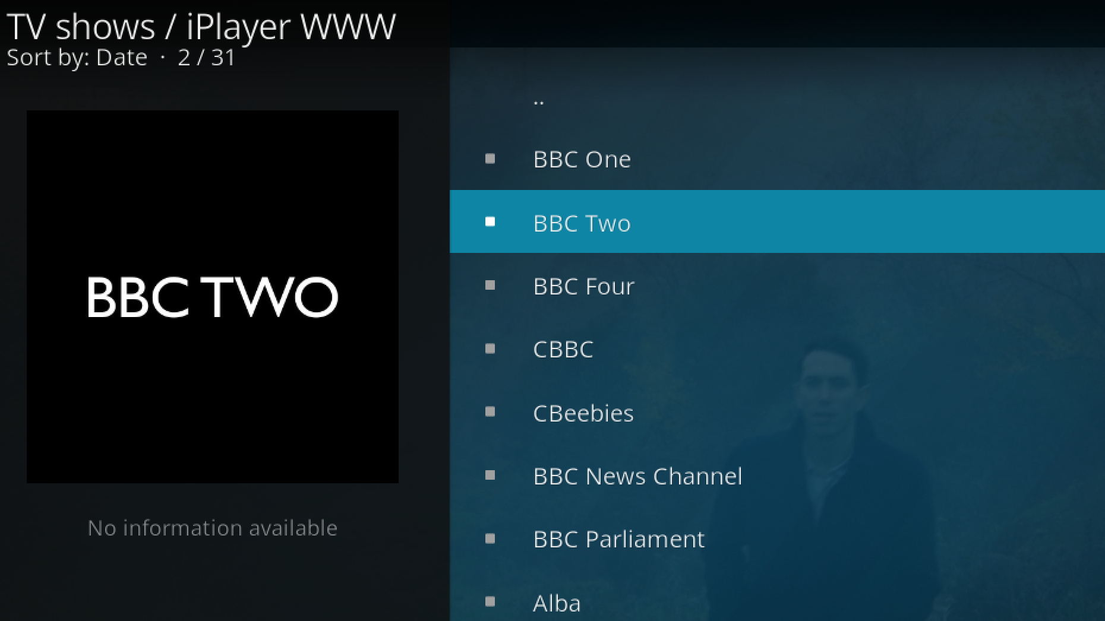Click the bullet icon beside CBeebies
The height and width of the screenshot is (621, 1105).
tap(490, 411)
